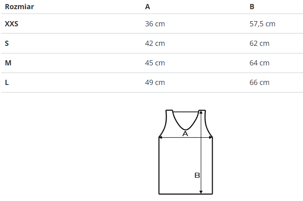Click the 57,5 cm cell
The width and height of the screenshot is (303, 201).
pyautogui.click(x=262, y=24)
